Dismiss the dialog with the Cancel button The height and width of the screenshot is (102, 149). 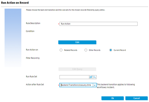click(137, 98)
